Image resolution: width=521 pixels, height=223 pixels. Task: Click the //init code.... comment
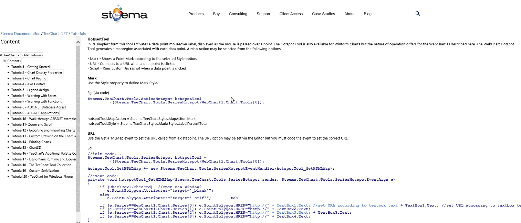coord(106,154)
